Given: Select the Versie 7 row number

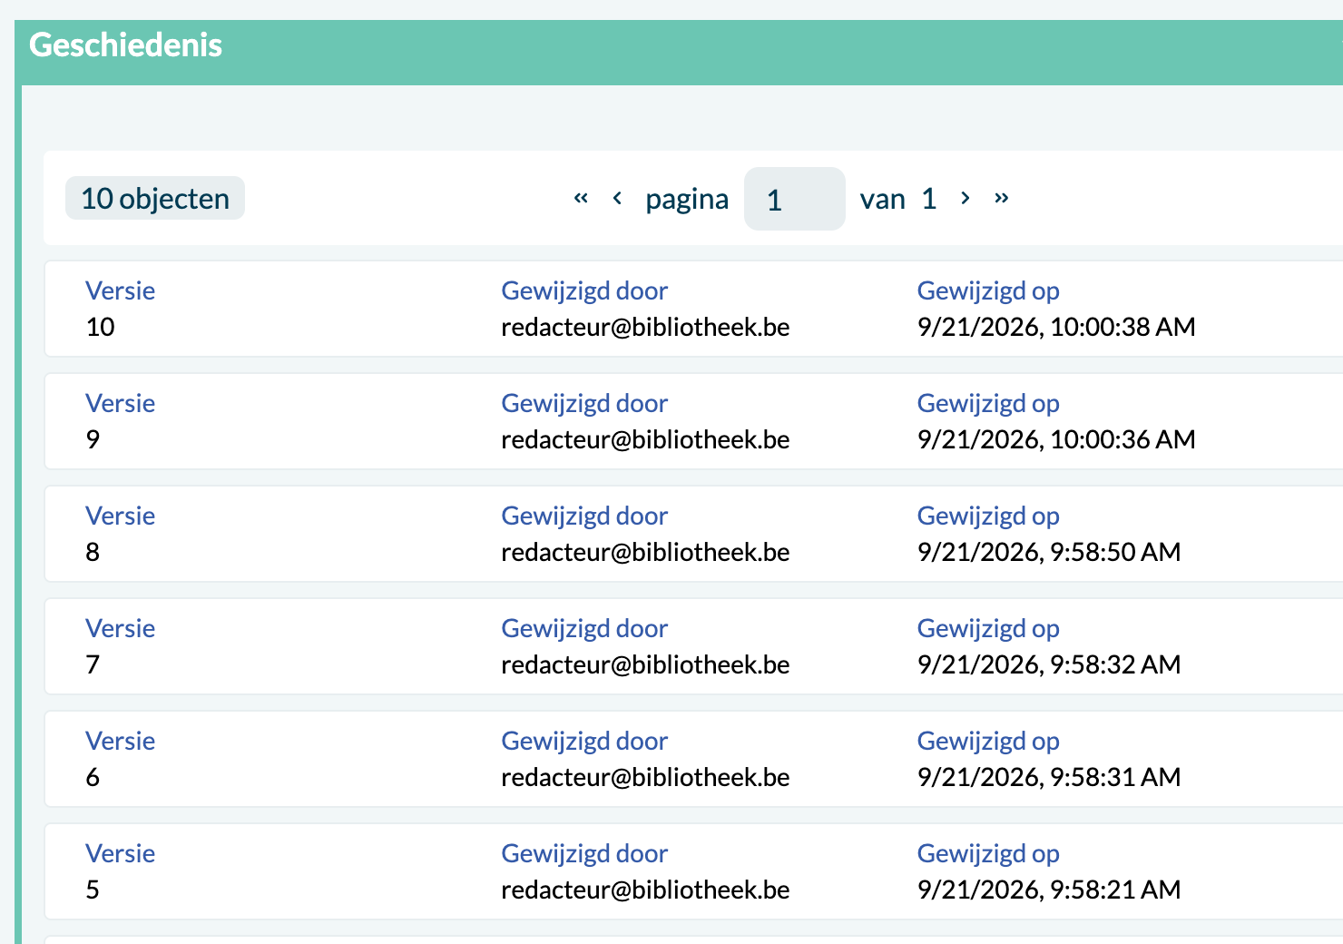Looking at the screenshot, I should point(93,664).
